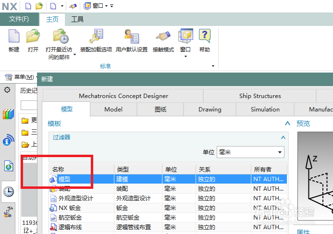This screenshot has width=333, height=234.
Task: Open dropdown arrow beside title bar page icon
Action: (62, 6)
